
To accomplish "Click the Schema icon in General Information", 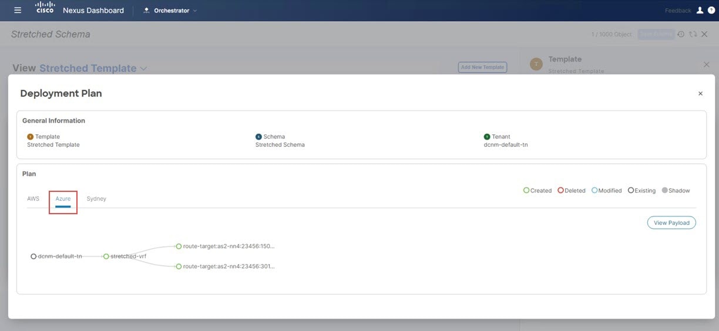I will pyautogui.click(x=258, y=137).
